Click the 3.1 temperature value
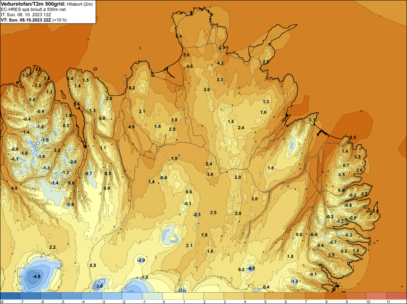The height and width of the screenshot is (304, 407). (x=312, y=120)
